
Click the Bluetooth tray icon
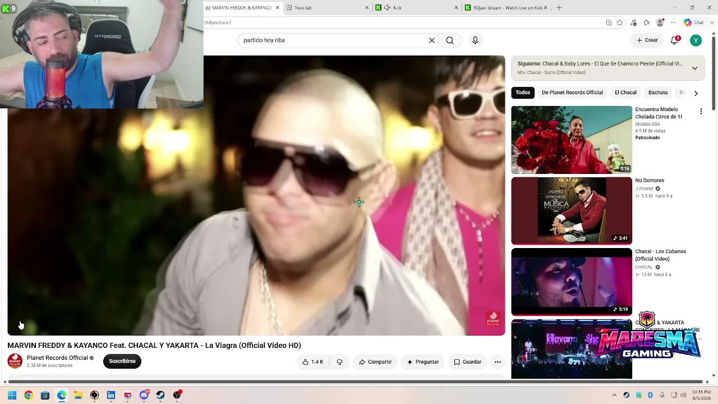point(650,395)
